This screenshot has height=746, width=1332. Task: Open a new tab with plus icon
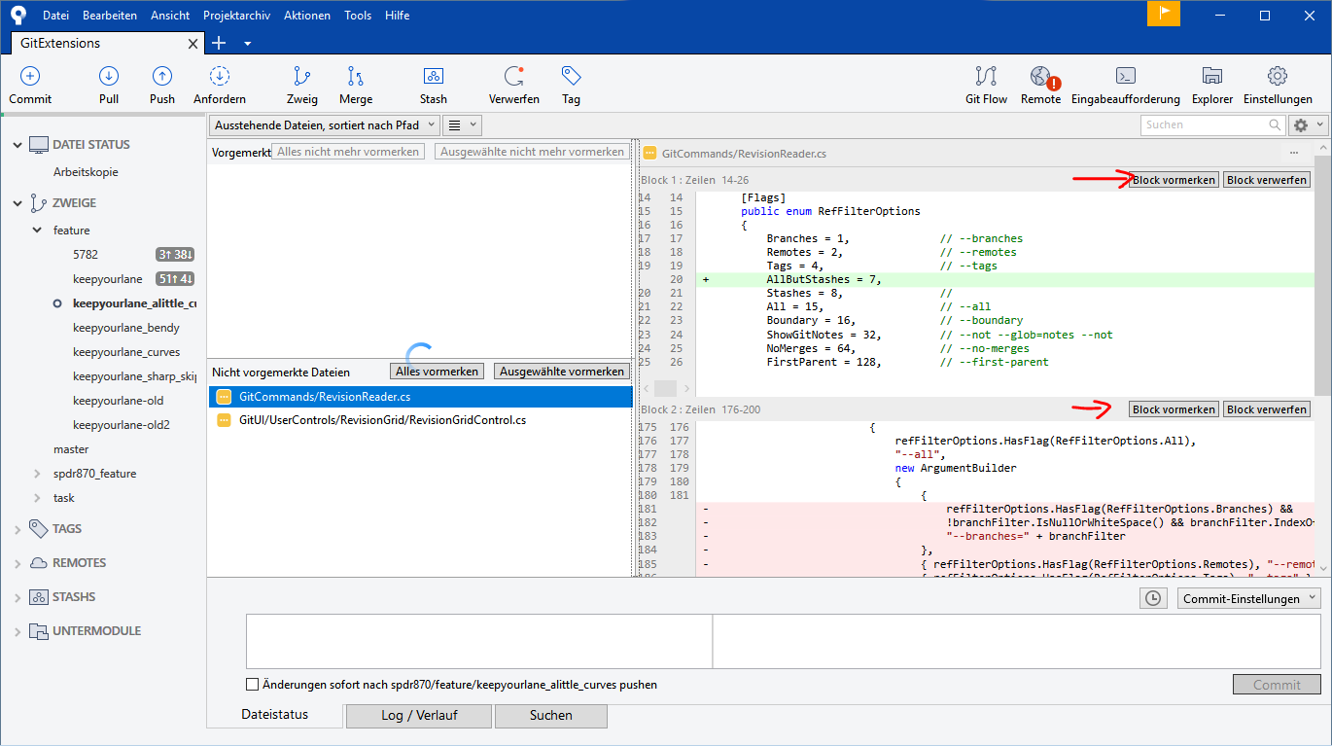point(219,43)
